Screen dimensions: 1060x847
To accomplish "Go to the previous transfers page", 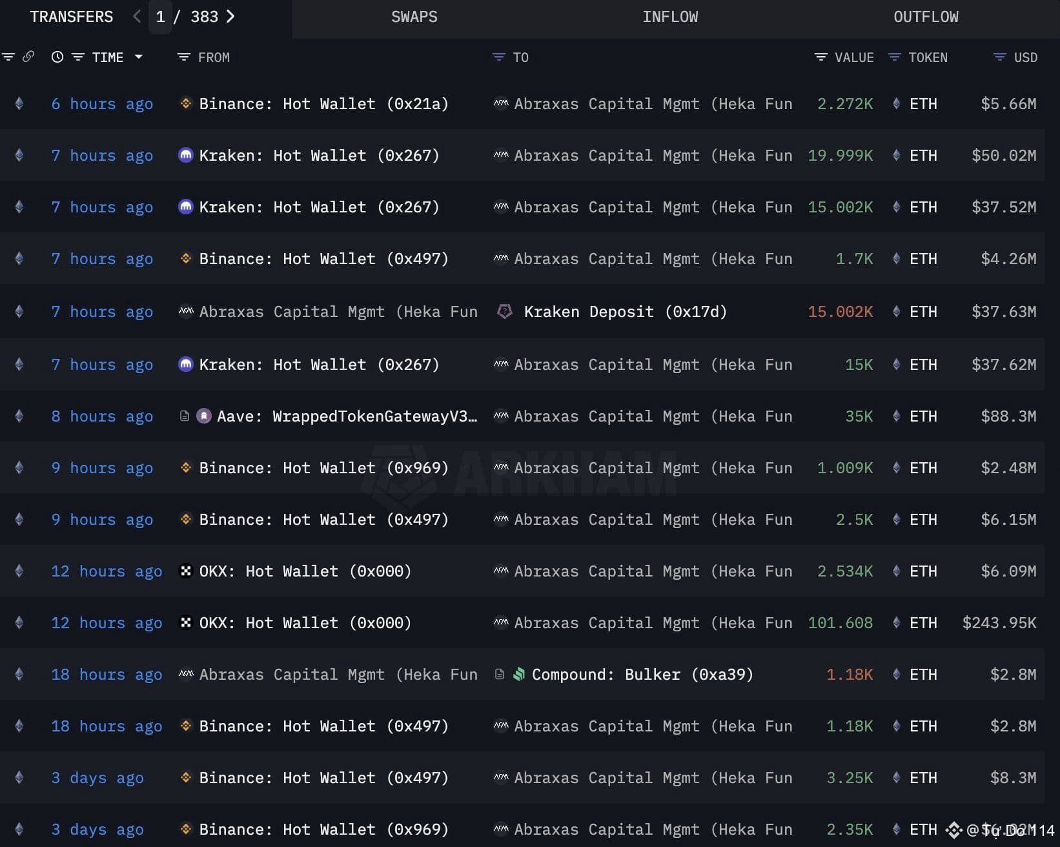I will click(x=137, y=17).
